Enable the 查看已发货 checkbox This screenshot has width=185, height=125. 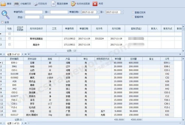pyautogui.click(x=133, y=12)
